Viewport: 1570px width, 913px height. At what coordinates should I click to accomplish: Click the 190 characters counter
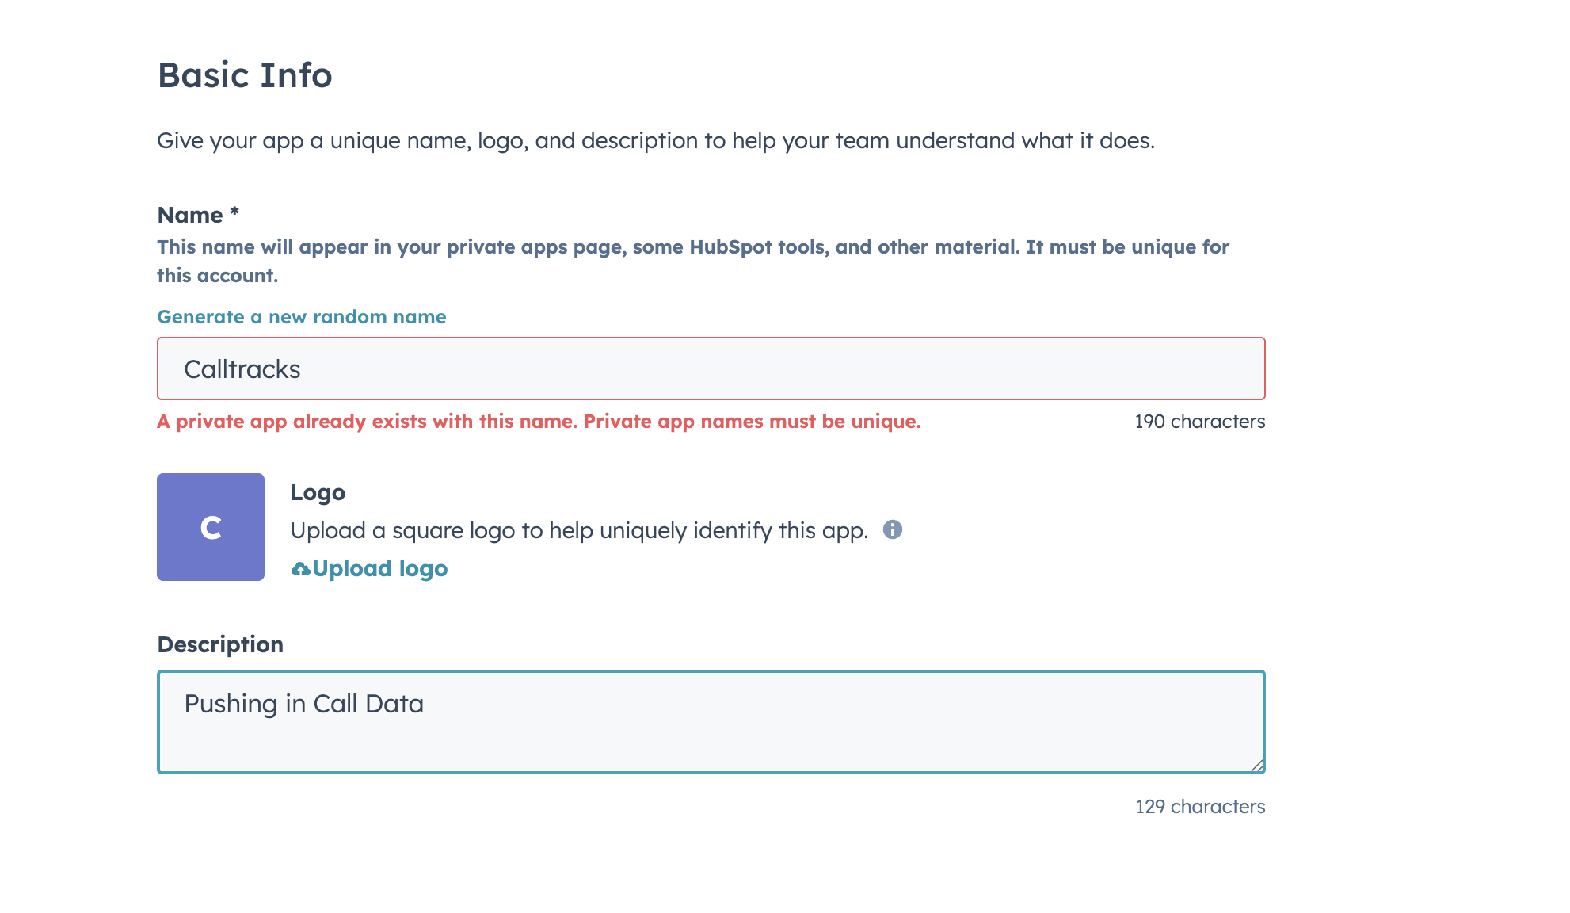[1200, 422]
